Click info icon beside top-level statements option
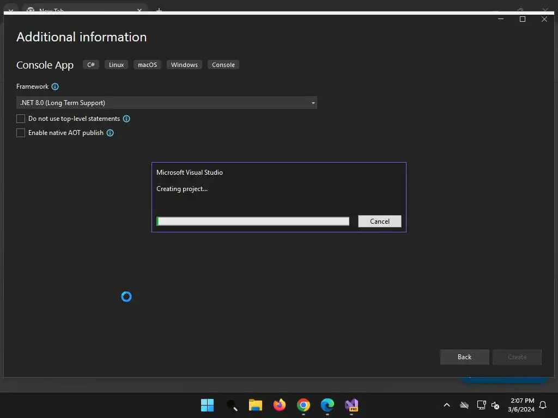 pos(126,119)
